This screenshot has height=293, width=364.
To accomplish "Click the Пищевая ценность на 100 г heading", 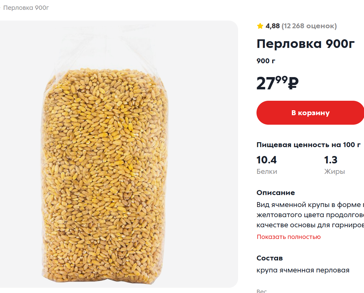I will pyautogui.click(x=308, y=145).
